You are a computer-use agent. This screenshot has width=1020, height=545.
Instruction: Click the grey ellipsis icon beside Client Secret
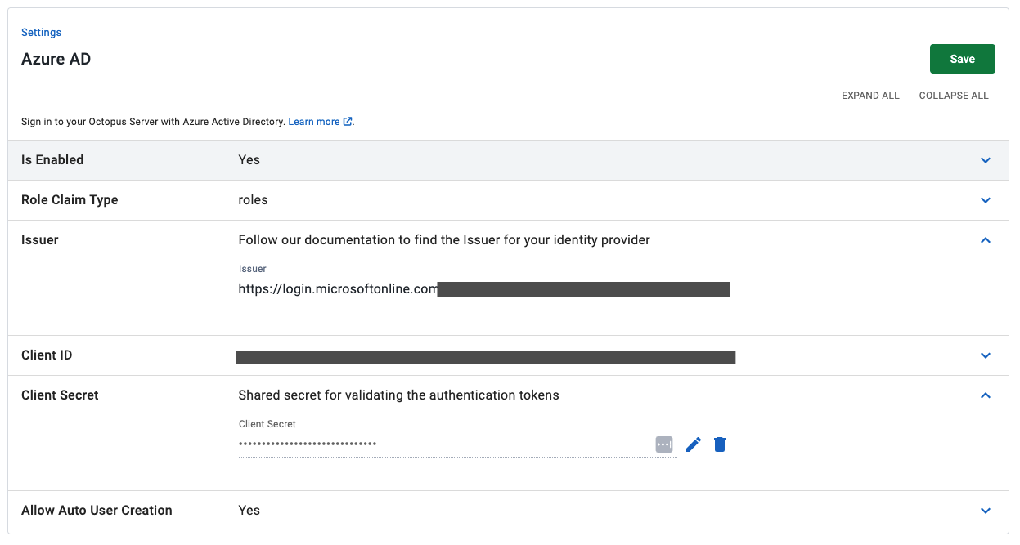tap(664, 444)
